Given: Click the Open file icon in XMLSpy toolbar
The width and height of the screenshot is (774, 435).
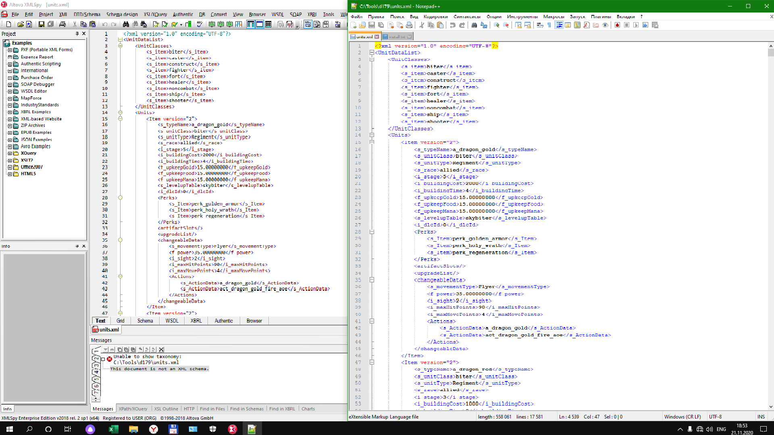Looking at the screenshot, I should (x=21, y=25).
